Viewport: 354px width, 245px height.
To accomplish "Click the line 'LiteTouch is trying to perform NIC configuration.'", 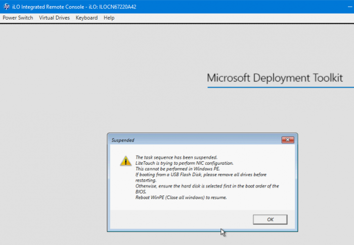I will 185,163.
